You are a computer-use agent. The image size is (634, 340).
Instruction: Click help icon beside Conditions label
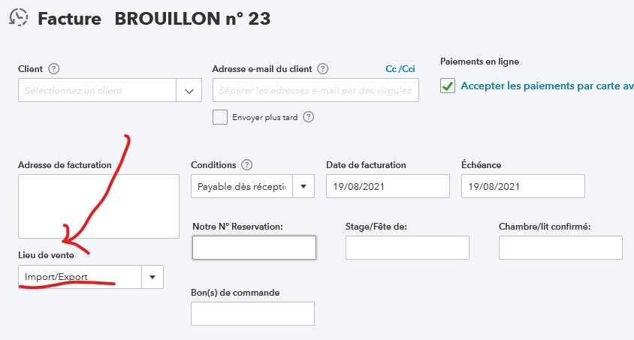(247, 165)
